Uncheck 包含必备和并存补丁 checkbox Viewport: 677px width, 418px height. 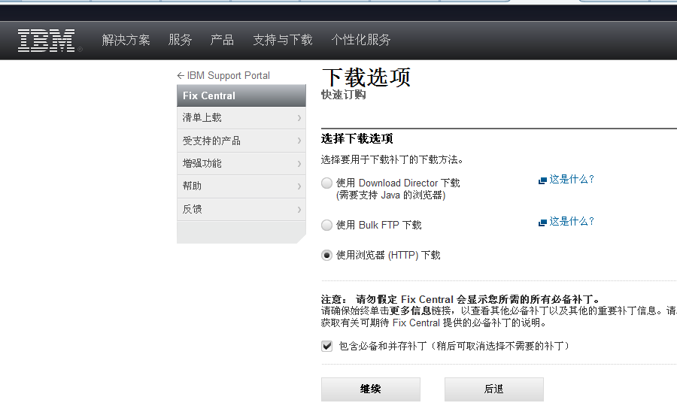coord(327,346)
